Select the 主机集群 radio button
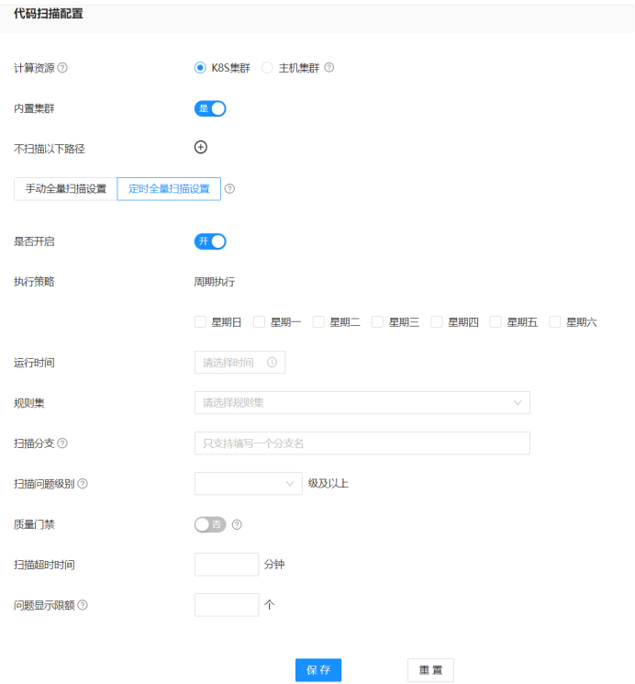The image size is (635, 684). pyautogui.click(x=268, y=68)
